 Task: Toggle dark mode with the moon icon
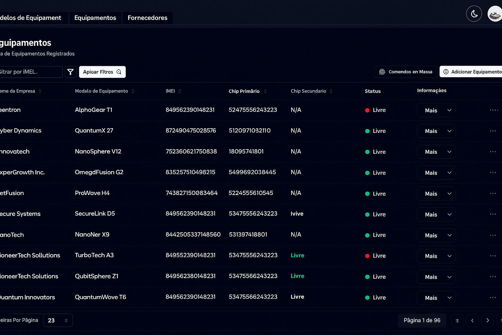click(x=474, y=13)
